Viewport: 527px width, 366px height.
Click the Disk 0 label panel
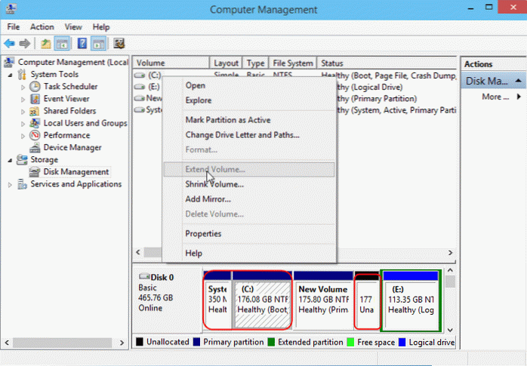click(168, 299)
